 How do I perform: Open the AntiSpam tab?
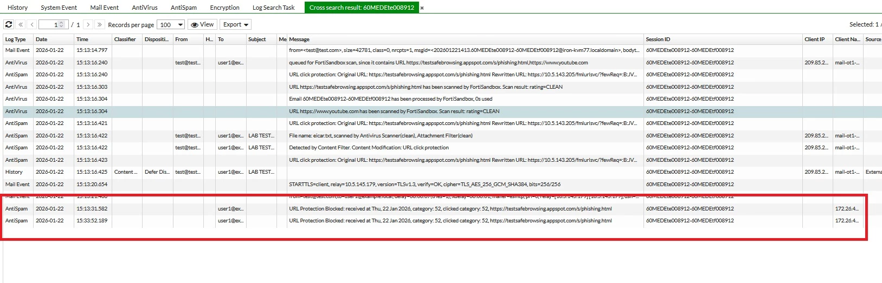(x=184, y=8)
